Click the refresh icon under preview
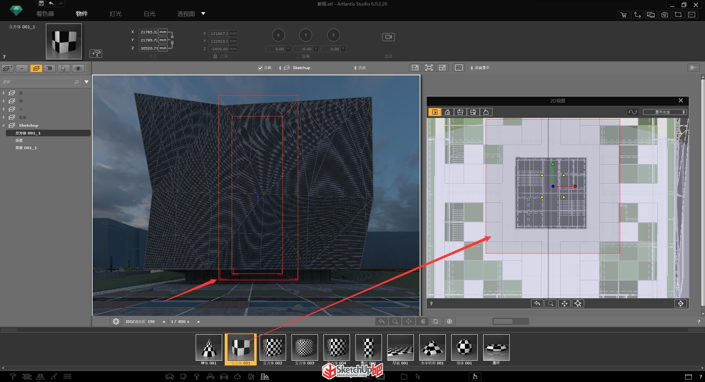Screen dimensions: 705x382 (x=435, y=321)
